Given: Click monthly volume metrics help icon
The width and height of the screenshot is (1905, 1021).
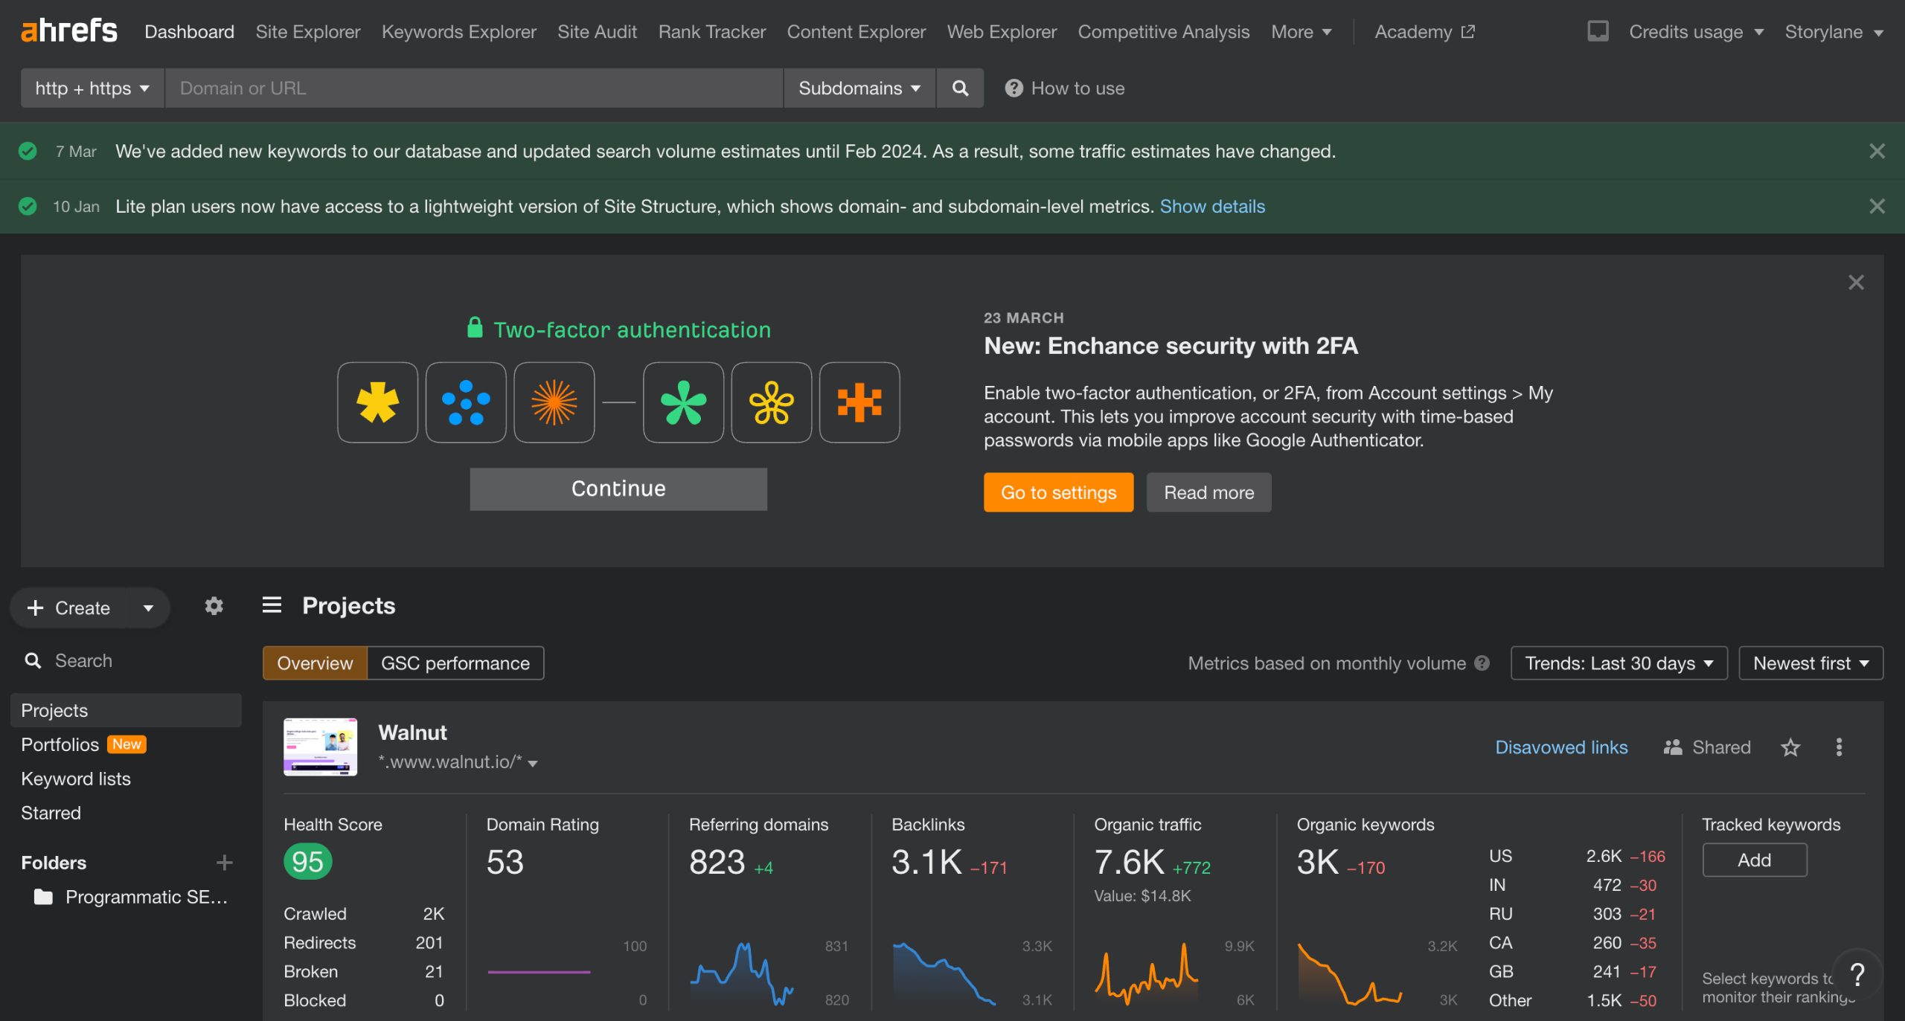Looking at the screenshot, I should click(1482, 663).
